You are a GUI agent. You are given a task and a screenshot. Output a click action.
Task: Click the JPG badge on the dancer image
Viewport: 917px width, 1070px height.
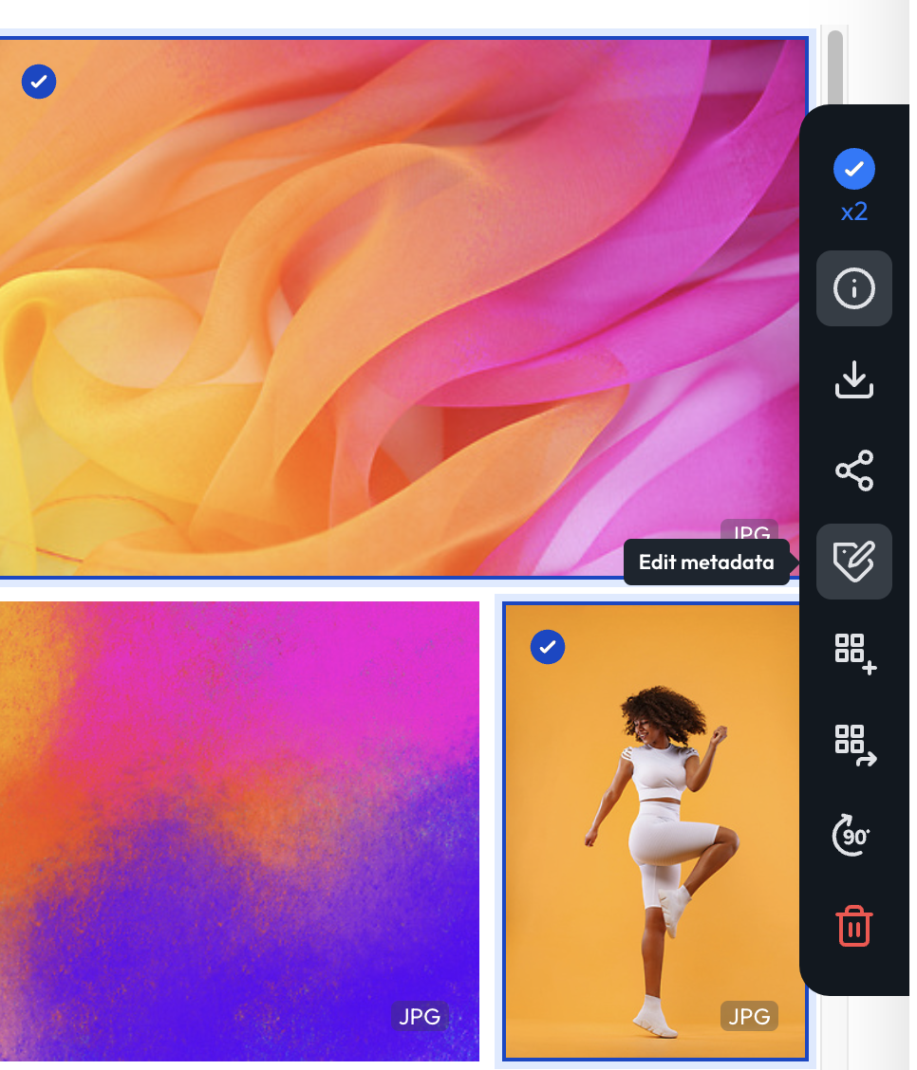[749, 1016]
